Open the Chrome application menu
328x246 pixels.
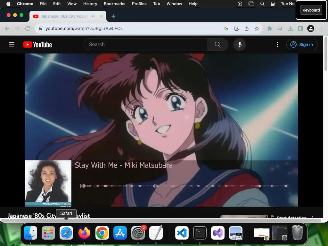(25, 4)
